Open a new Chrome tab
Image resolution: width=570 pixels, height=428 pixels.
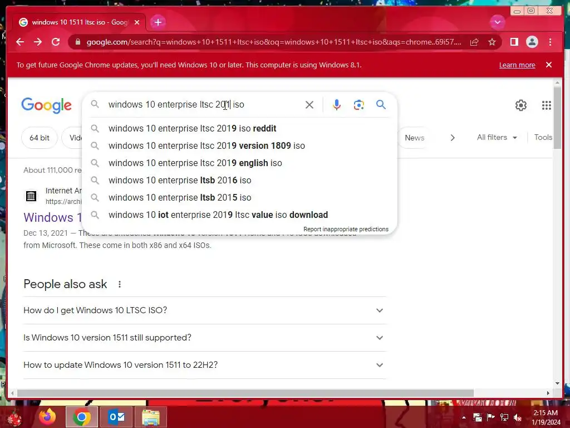(158, 22)
